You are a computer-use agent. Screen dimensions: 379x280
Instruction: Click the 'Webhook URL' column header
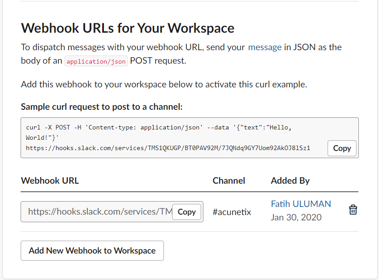click(50, 181)
